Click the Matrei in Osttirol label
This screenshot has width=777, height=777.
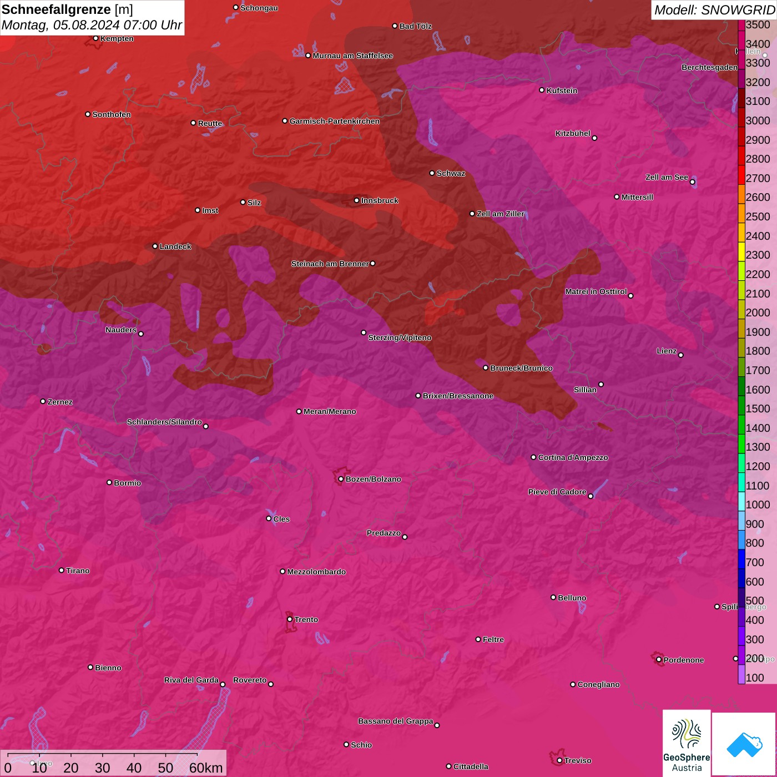point(596,291)
